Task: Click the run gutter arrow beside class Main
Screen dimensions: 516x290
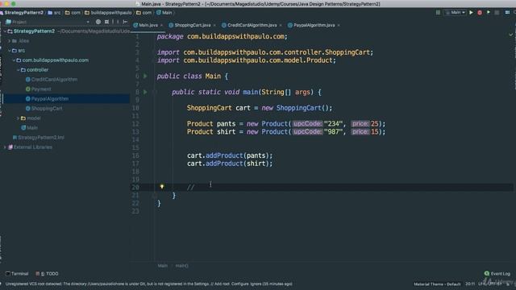Action: [145, 76]
